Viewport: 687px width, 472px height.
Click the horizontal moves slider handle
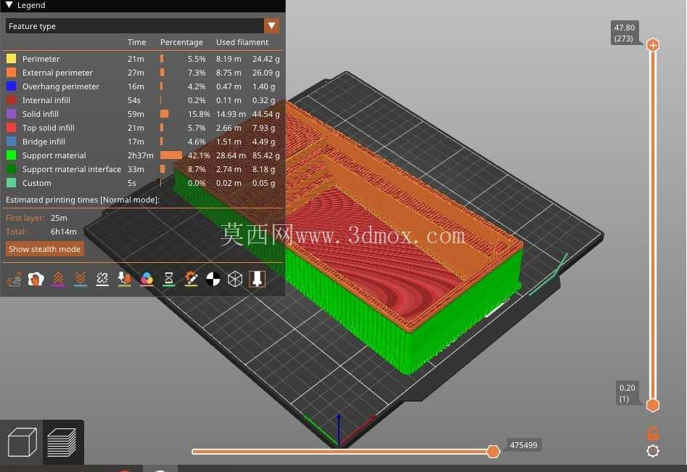[493, 452]
